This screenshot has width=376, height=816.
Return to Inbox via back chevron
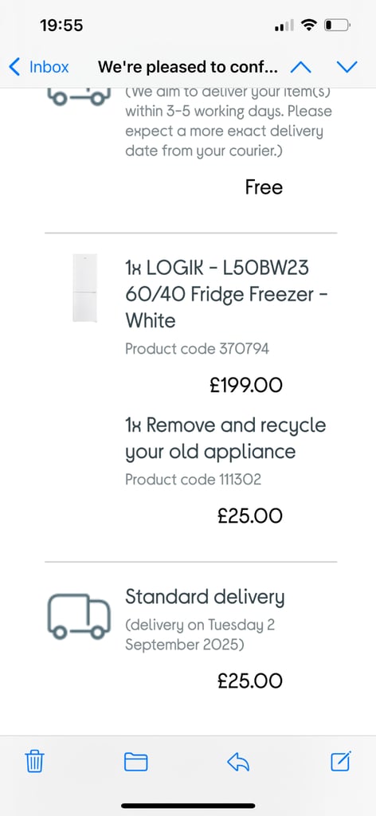point(14,67)
